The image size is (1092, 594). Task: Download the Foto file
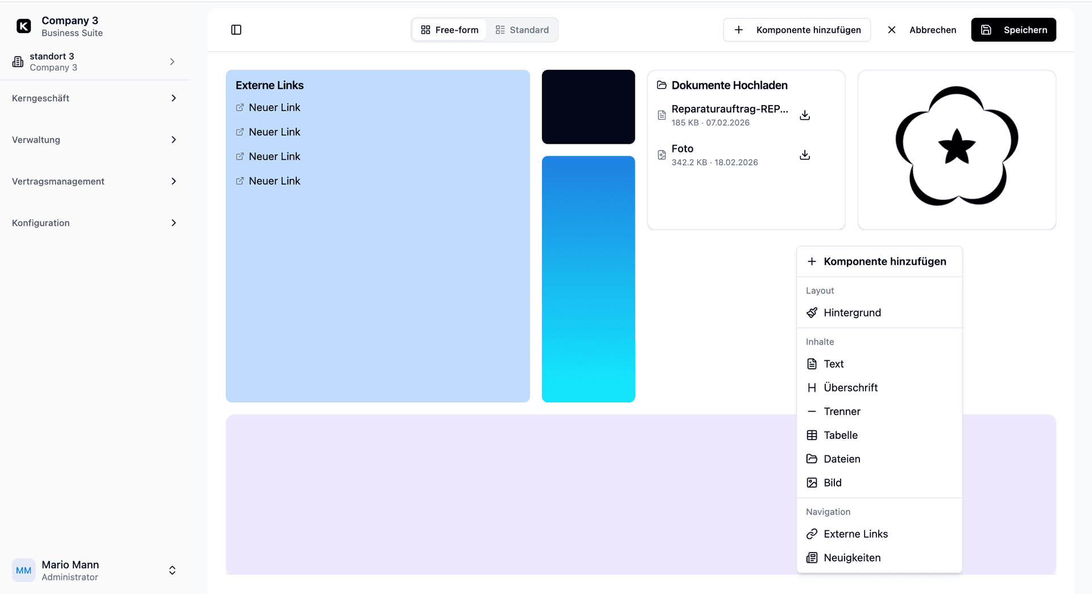(x=804, y=155)
